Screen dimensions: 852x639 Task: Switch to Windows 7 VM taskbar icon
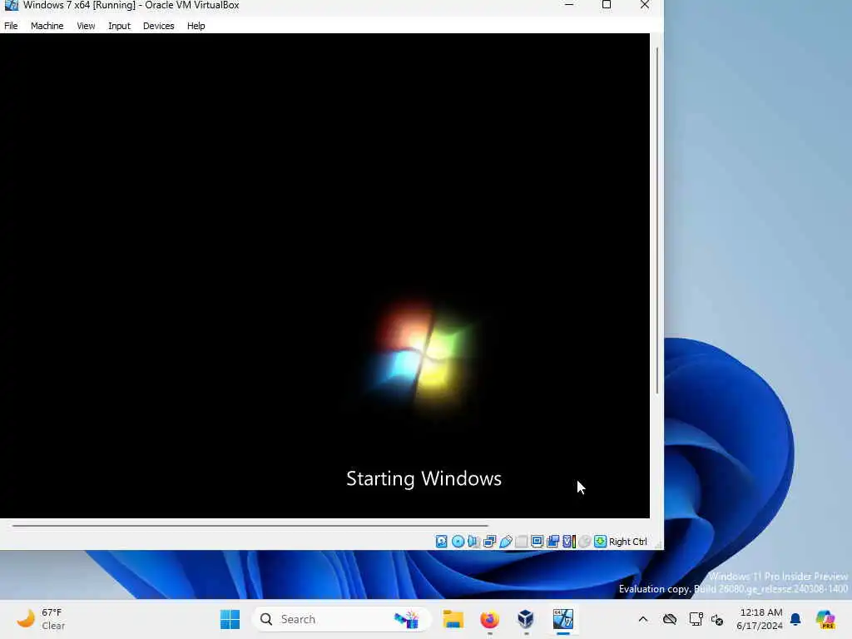click(x=563, y=619)
